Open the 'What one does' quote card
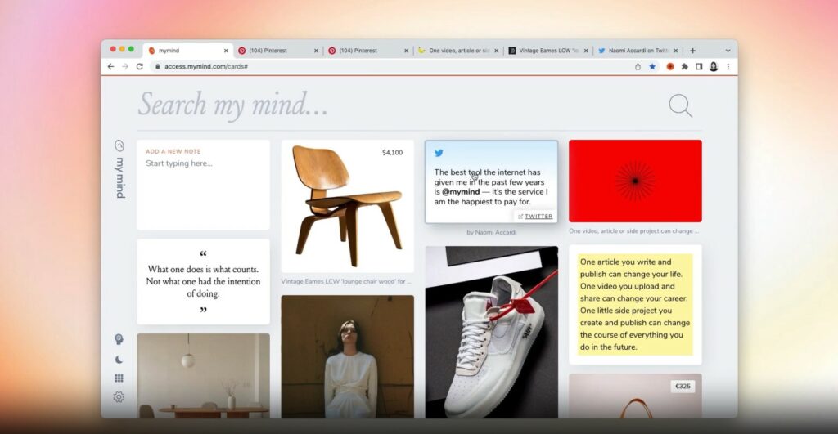Screen dimensions: 838x434 click(203, 281)
